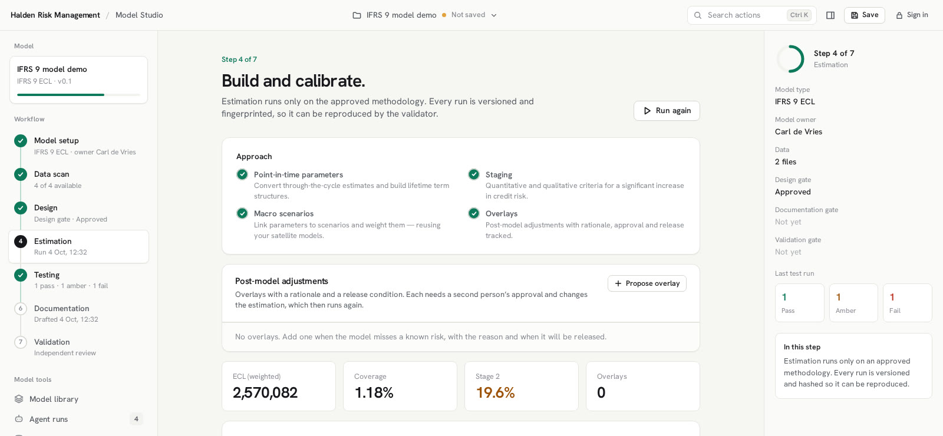The width and height of the screenshot is (943, 436).
Task: Click the Pass count tile
Action: coord(800,303)
